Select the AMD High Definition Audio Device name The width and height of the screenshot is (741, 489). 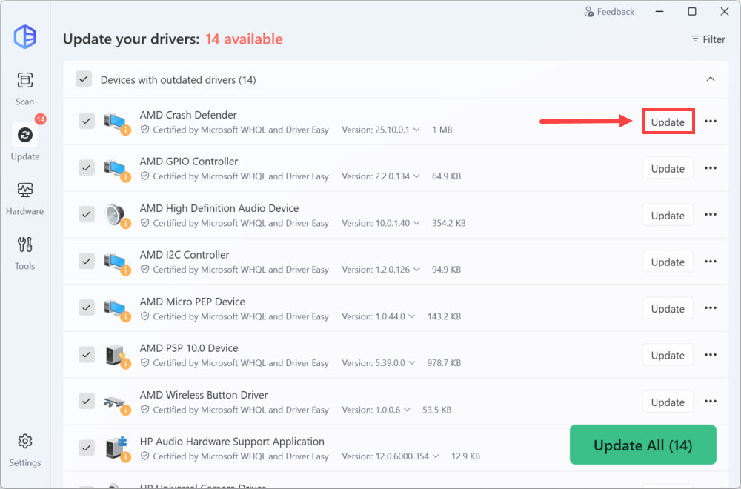tap(219, 208)
